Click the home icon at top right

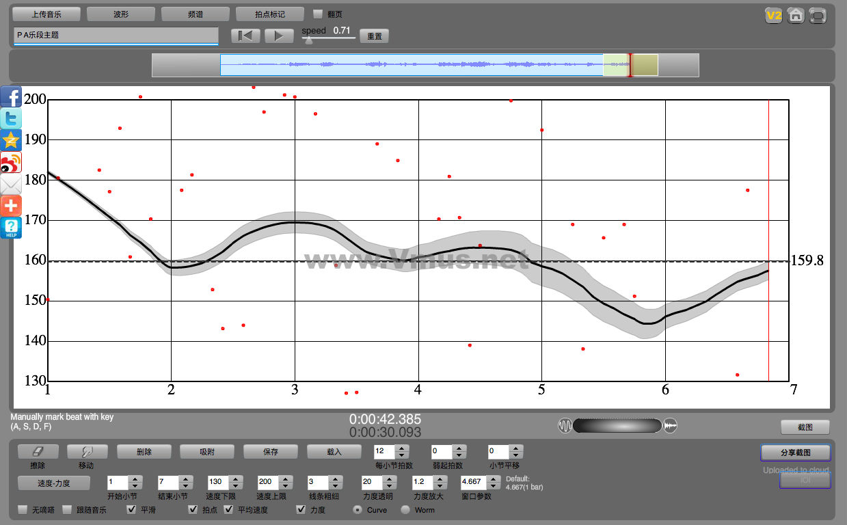pos(795,16)
